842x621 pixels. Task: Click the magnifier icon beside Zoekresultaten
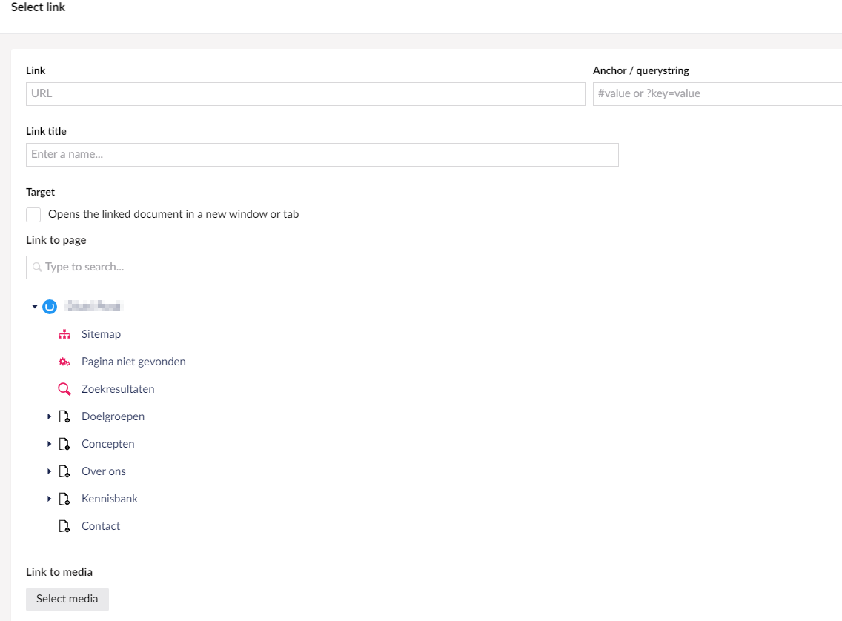64,388
